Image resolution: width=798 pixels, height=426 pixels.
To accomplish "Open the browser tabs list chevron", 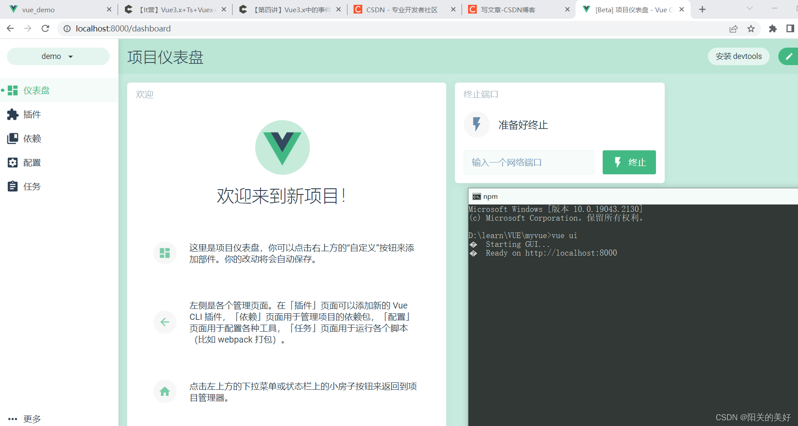I will [749, 9].
